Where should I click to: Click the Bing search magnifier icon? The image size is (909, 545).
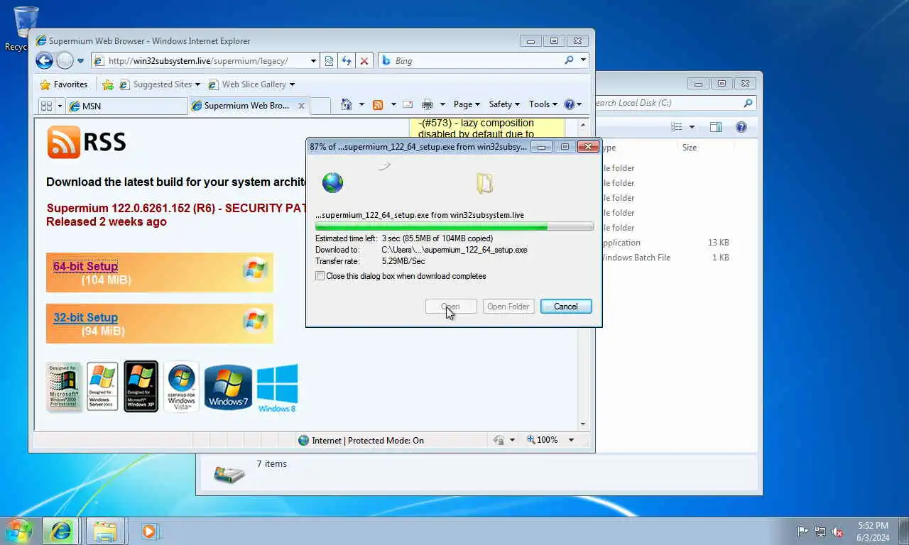point(569,61)
